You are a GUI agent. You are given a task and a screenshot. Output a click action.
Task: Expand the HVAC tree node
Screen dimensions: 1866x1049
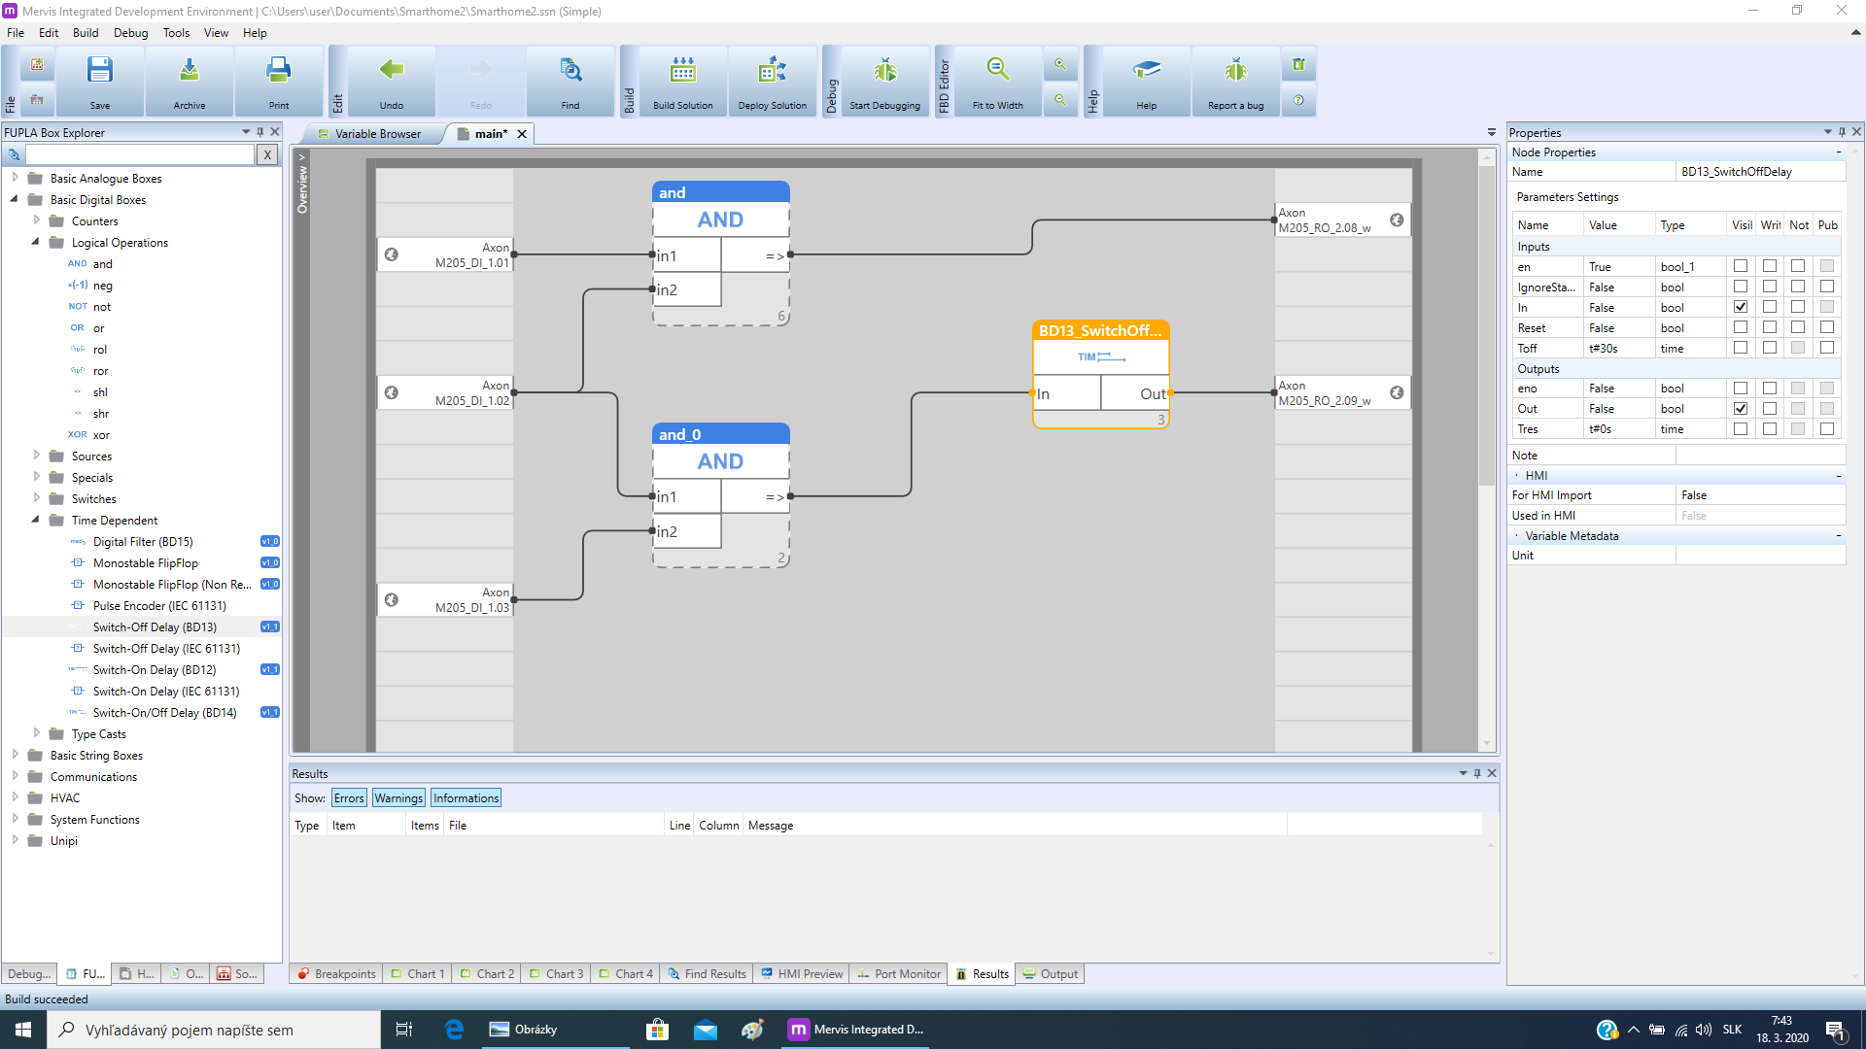[x=15, y=797]
